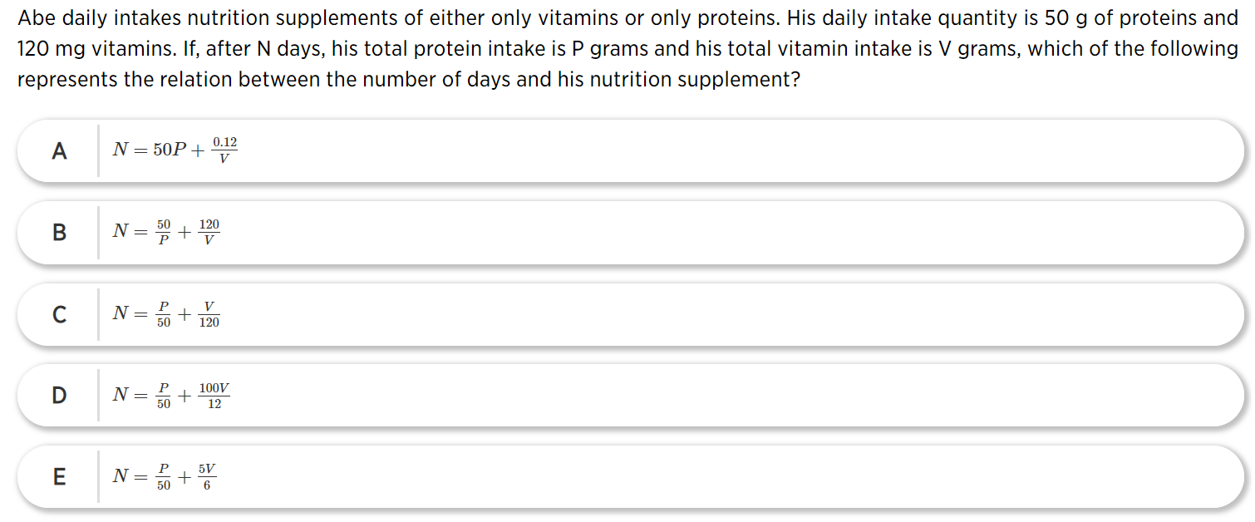Click the letter E label
The image size is (1255, 522).
(59, 477)
